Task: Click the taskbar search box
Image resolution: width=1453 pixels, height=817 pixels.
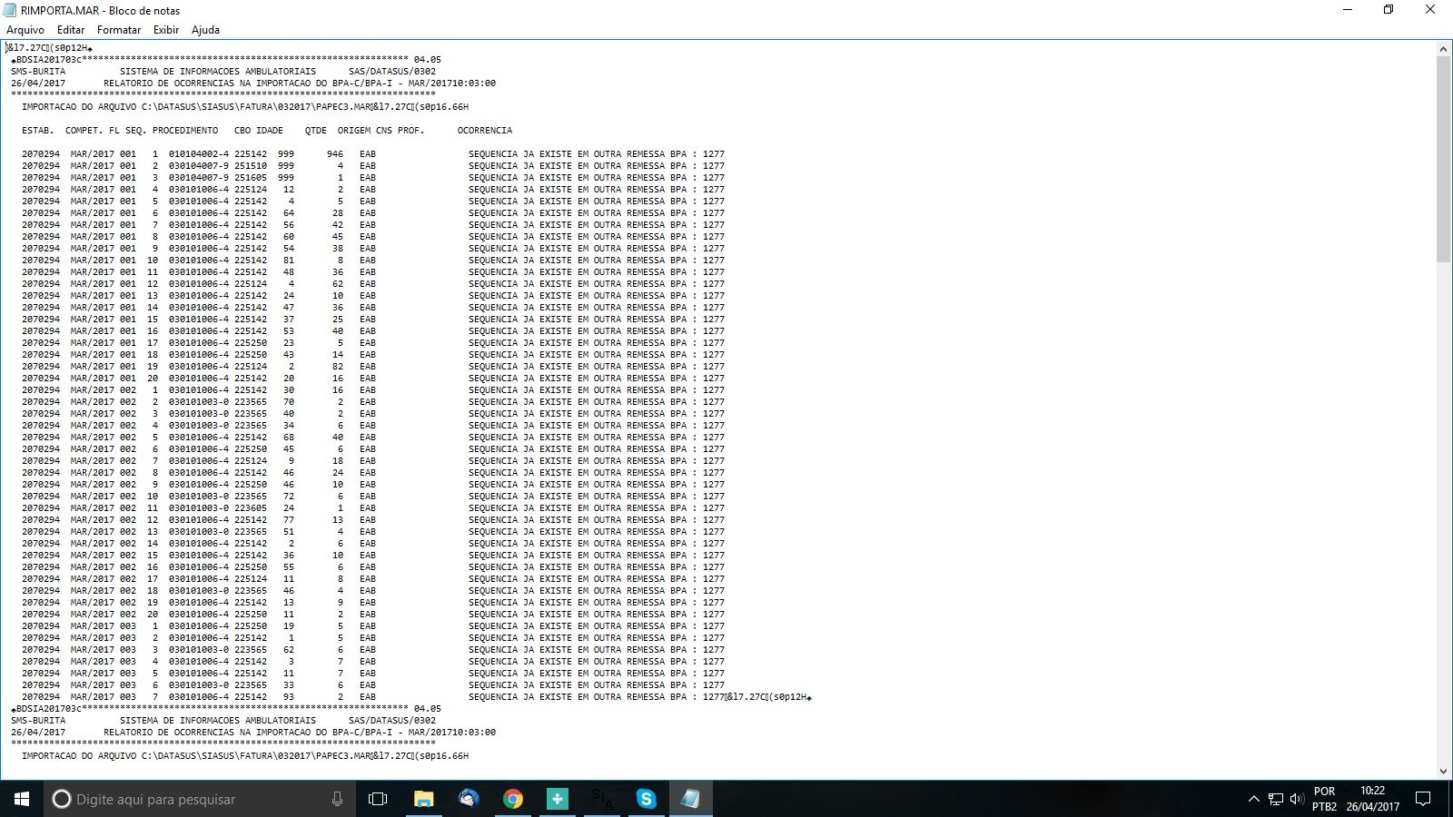Action: pyautogui.click(x=191, y=799)
